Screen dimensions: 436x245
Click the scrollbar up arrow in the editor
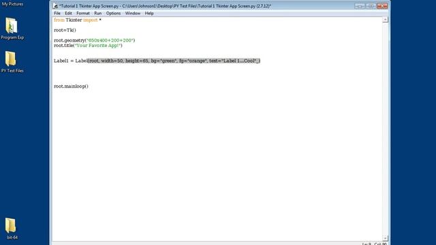(x=385, y=20)
